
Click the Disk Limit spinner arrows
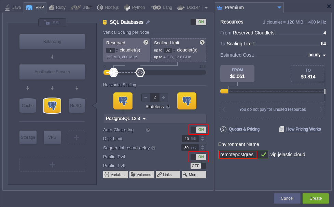point(203,139)
